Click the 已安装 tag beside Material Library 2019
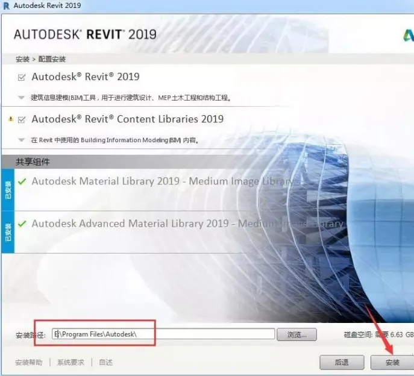414x376 pixels. click(8, 190)
